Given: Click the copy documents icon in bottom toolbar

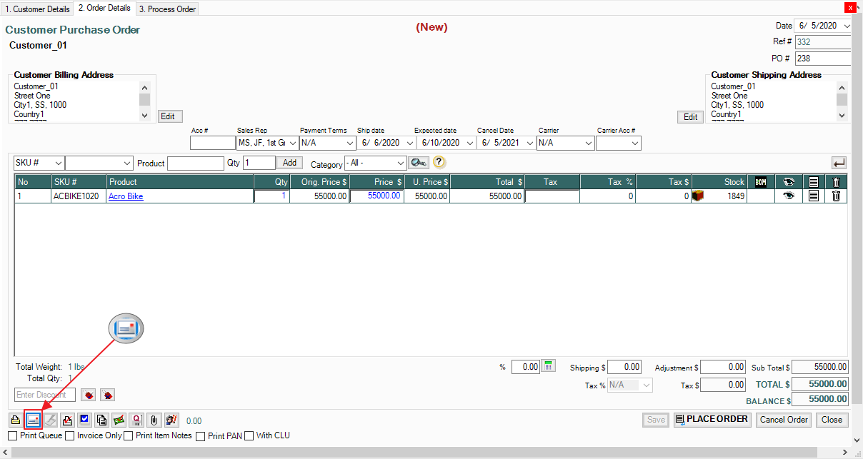Looking at the screenshot, I should coord(101,420).
